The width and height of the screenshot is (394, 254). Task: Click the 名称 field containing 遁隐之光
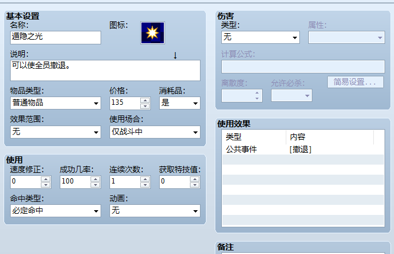[56, 37]
